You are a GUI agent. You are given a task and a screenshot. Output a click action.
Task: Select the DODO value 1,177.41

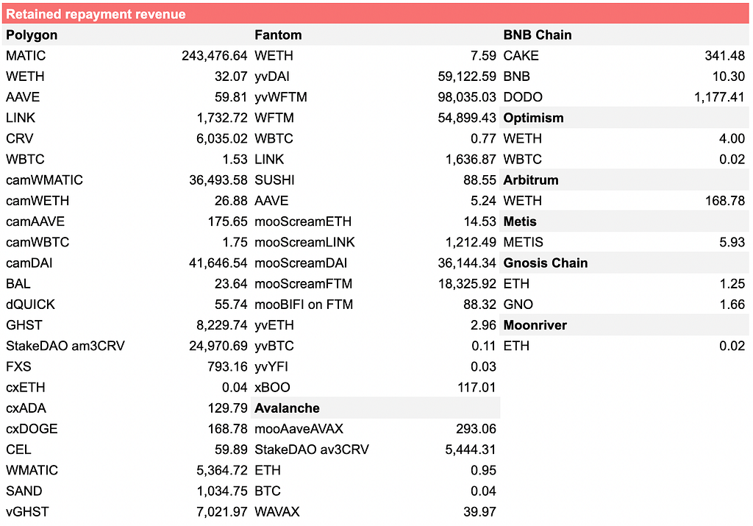(x=719, y=97)
